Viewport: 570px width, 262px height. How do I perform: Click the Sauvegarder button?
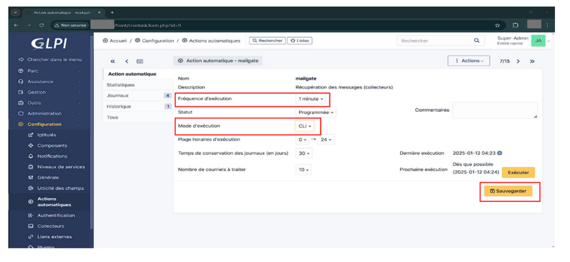[508, 191]
